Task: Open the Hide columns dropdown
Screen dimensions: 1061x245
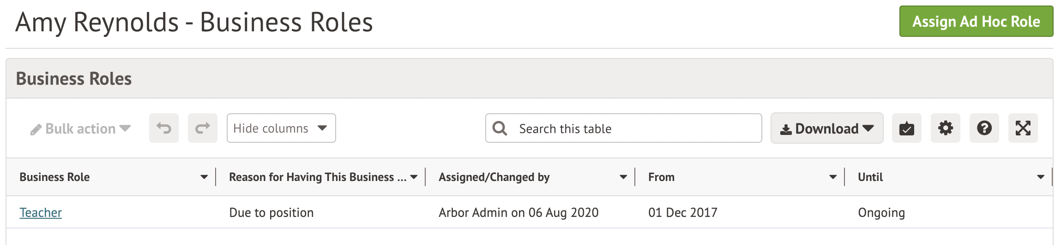Action: [x=281, y=128]
